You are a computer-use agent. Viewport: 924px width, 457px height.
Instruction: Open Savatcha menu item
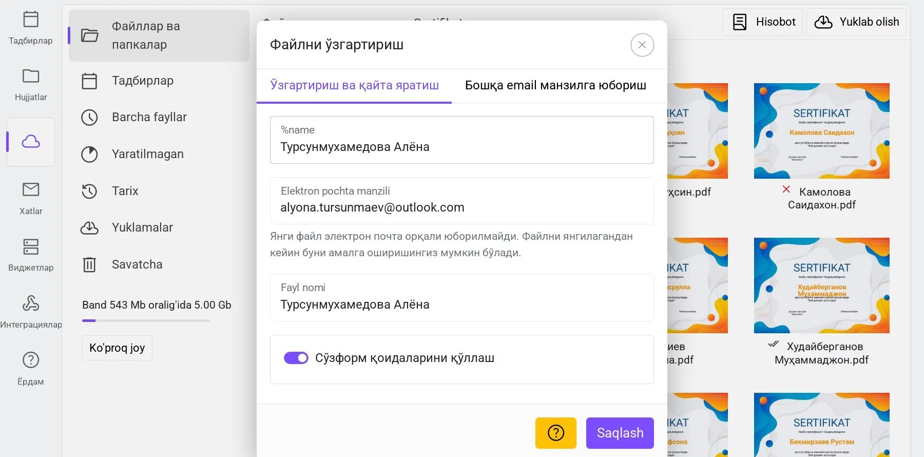(159, 264)
